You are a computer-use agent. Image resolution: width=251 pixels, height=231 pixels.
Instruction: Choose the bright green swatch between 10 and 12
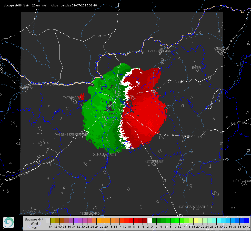point(177,220)
